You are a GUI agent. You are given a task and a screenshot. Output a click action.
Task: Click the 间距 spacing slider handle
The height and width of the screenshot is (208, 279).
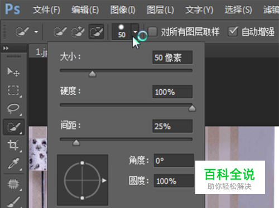(x=76, y=143)
